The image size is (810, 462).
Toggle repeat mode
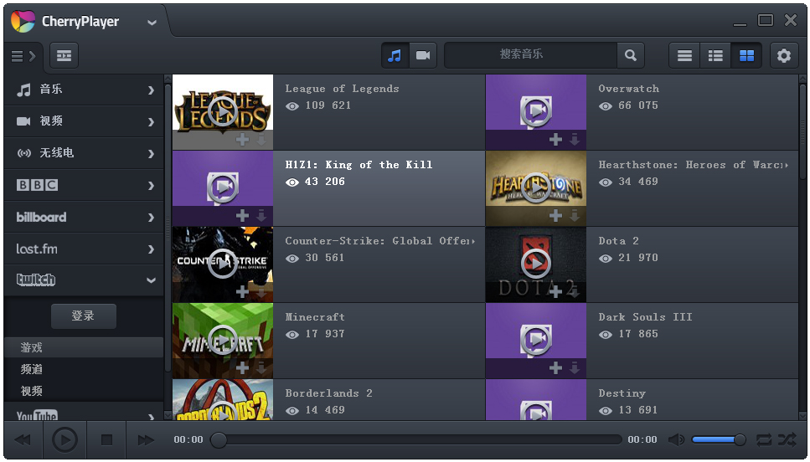[x=764, y=439]
